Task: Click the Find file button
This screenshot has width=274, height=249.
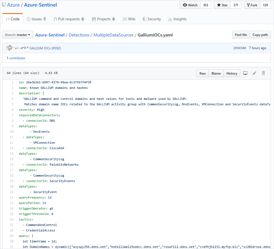Action: [241, 35]
